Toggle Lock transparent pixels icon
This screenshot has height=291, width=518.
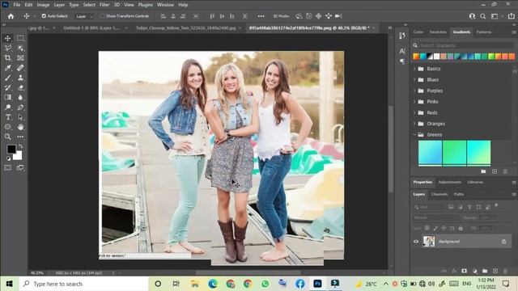point(427,228)
